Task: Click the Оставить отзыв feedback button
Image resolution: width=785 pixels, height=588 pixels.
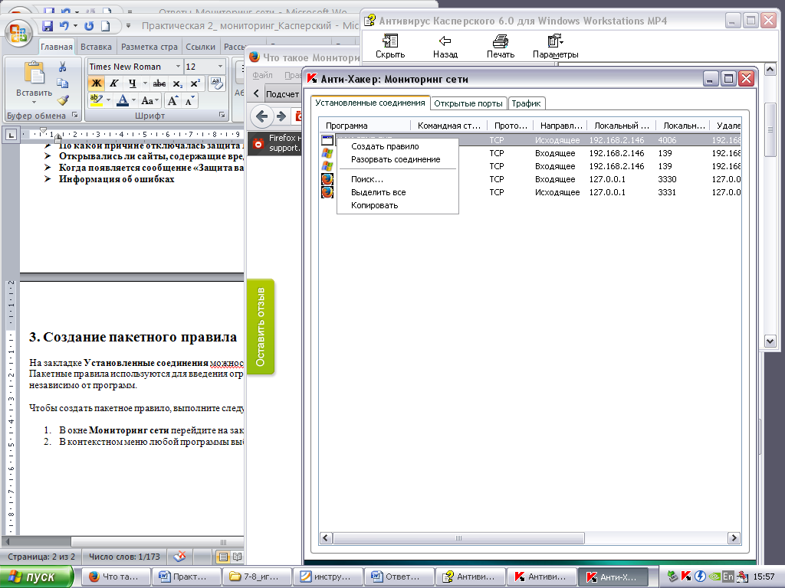Action: pos(261,326)
